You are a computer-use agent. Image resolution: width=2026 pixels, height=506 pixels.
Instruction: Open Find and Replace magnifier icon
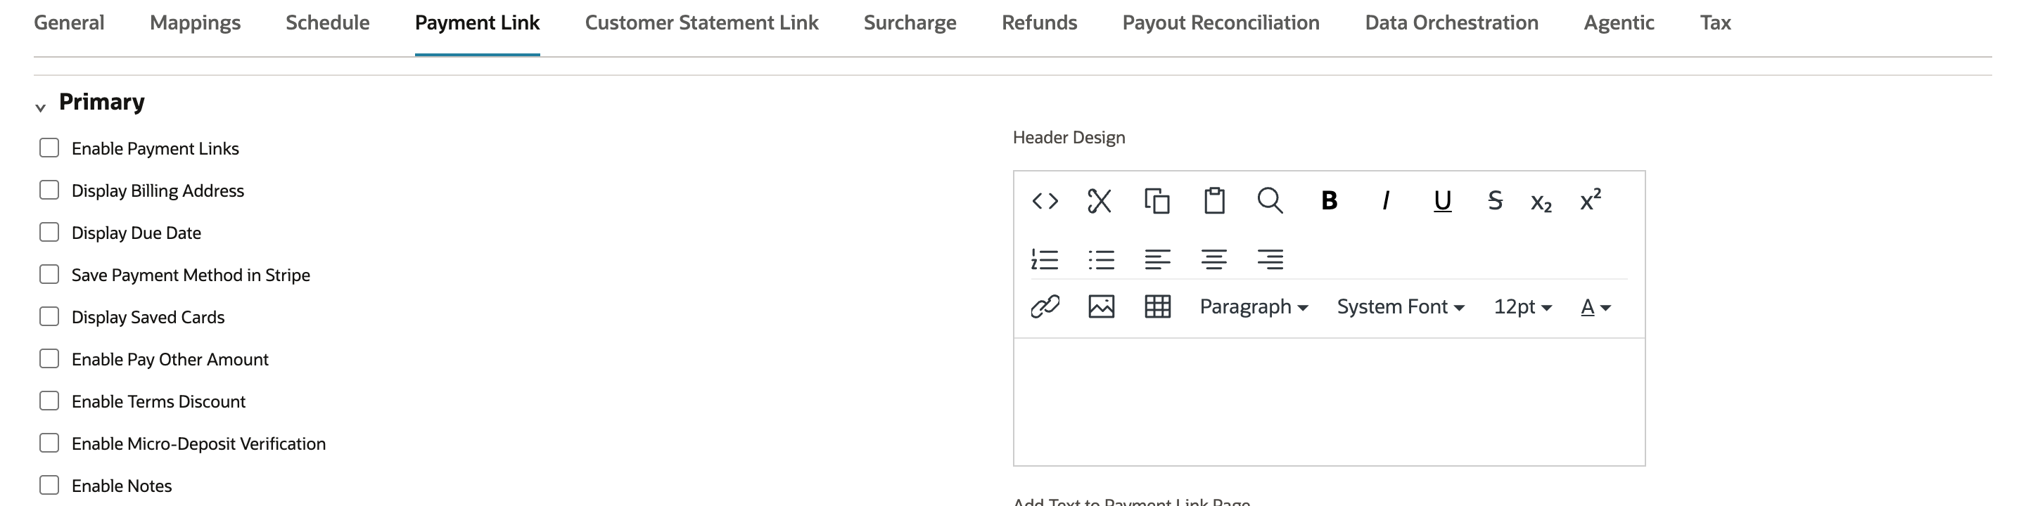point(1270,201)
